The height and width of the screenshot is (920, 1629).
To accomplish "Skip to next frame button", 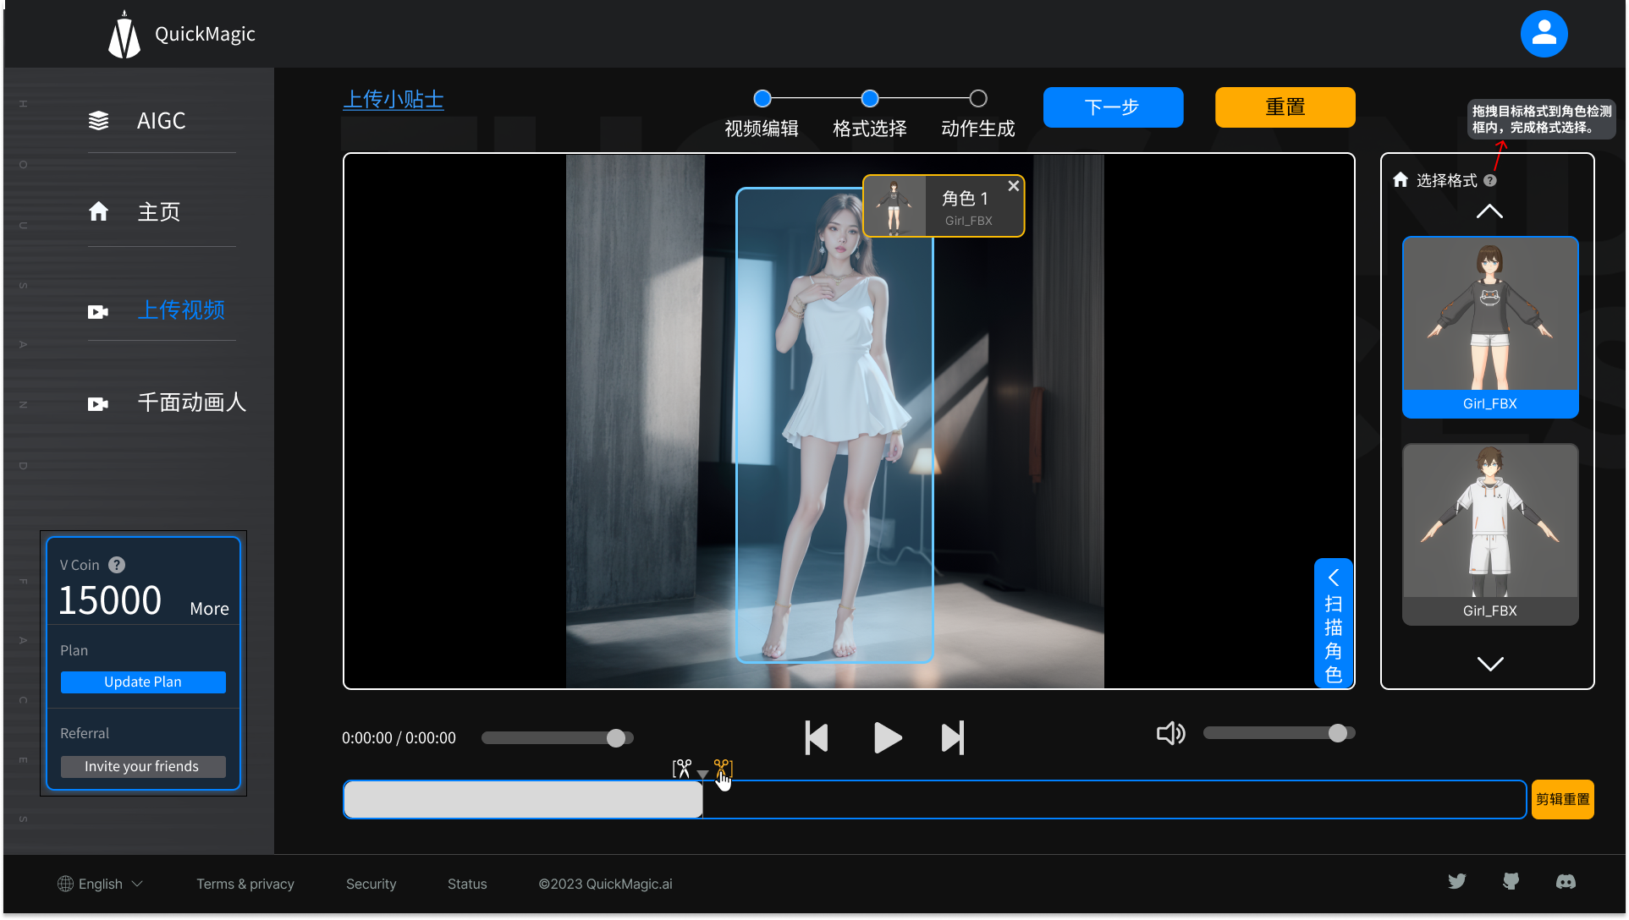I will pyautogui.click(x=953, y=738).
